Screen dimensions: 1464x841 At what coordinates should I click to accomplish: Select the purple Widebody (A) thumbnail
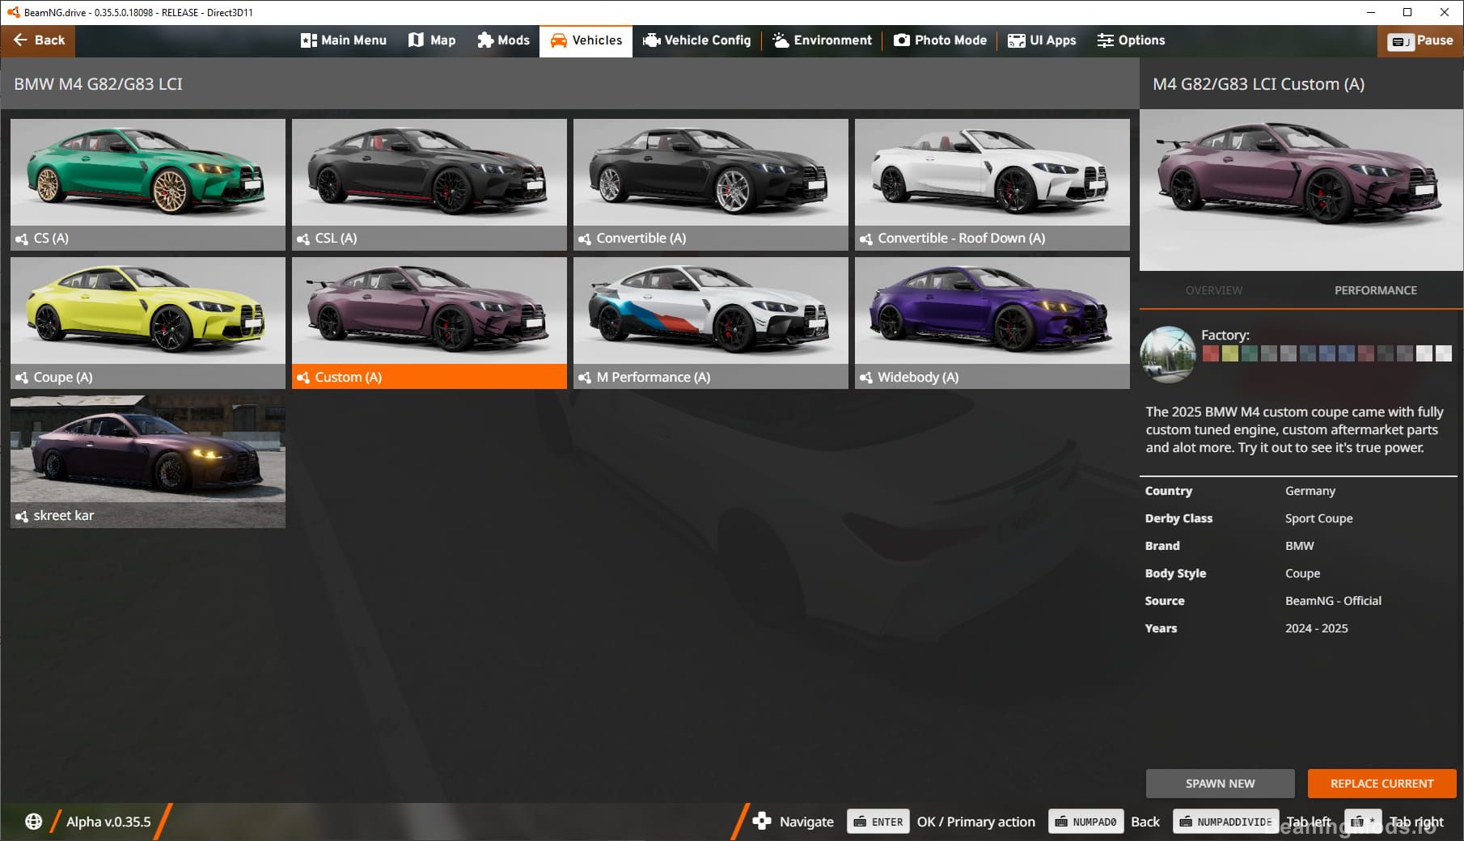coord(992,311)
